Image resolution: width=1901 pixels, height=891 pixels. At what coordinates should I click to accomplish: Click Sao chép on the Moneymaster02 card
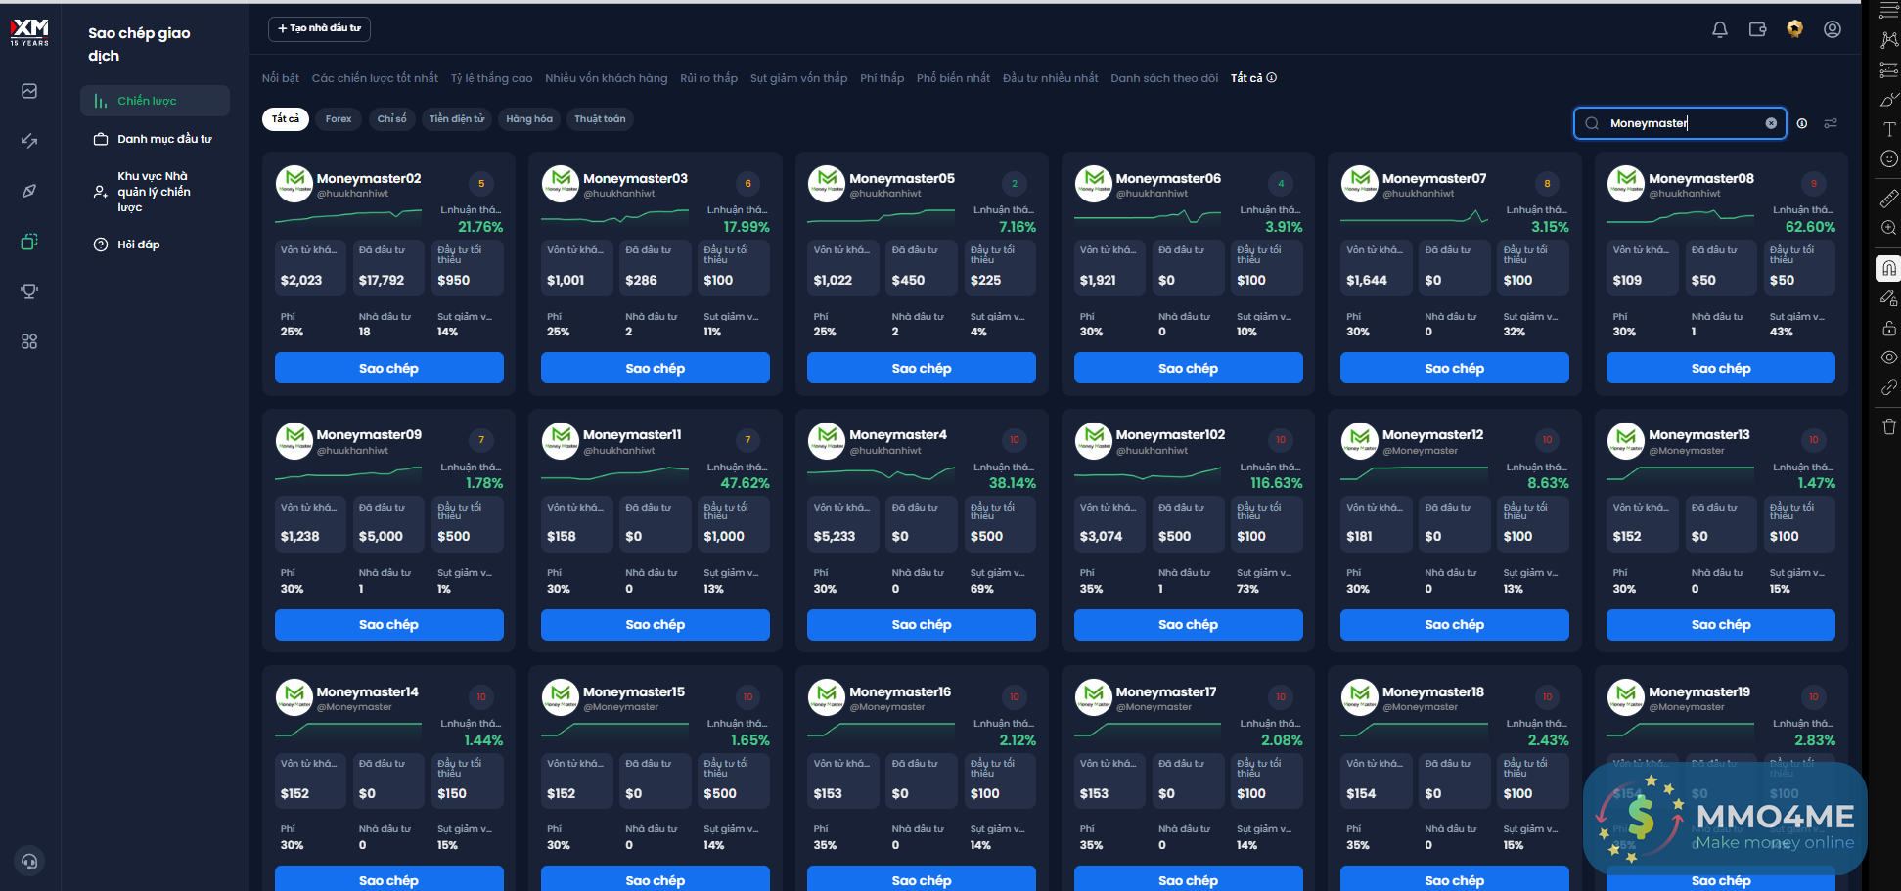click(388, 368)
